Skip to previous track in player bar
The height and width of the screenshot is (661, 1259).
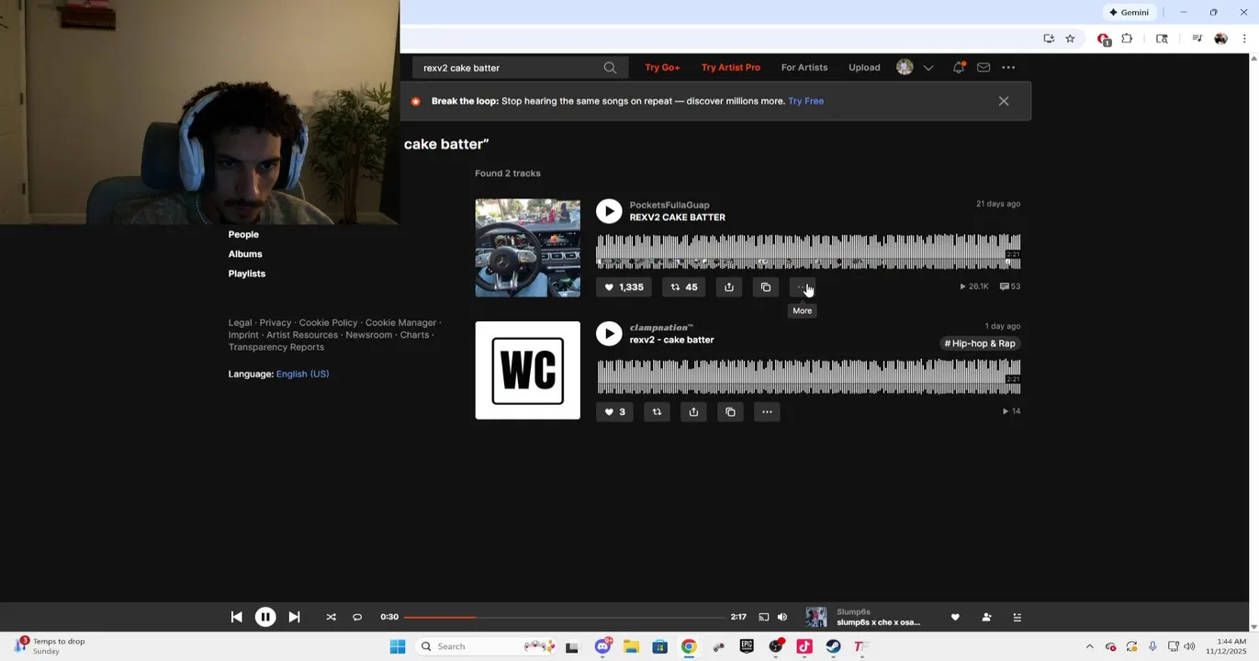pos(236,617)
